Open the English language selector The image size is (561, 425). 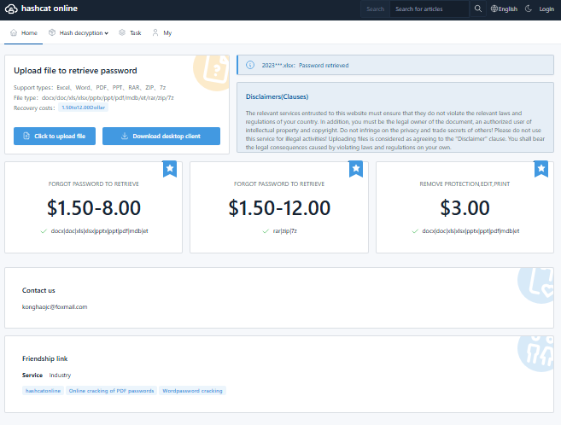(504, 9)
